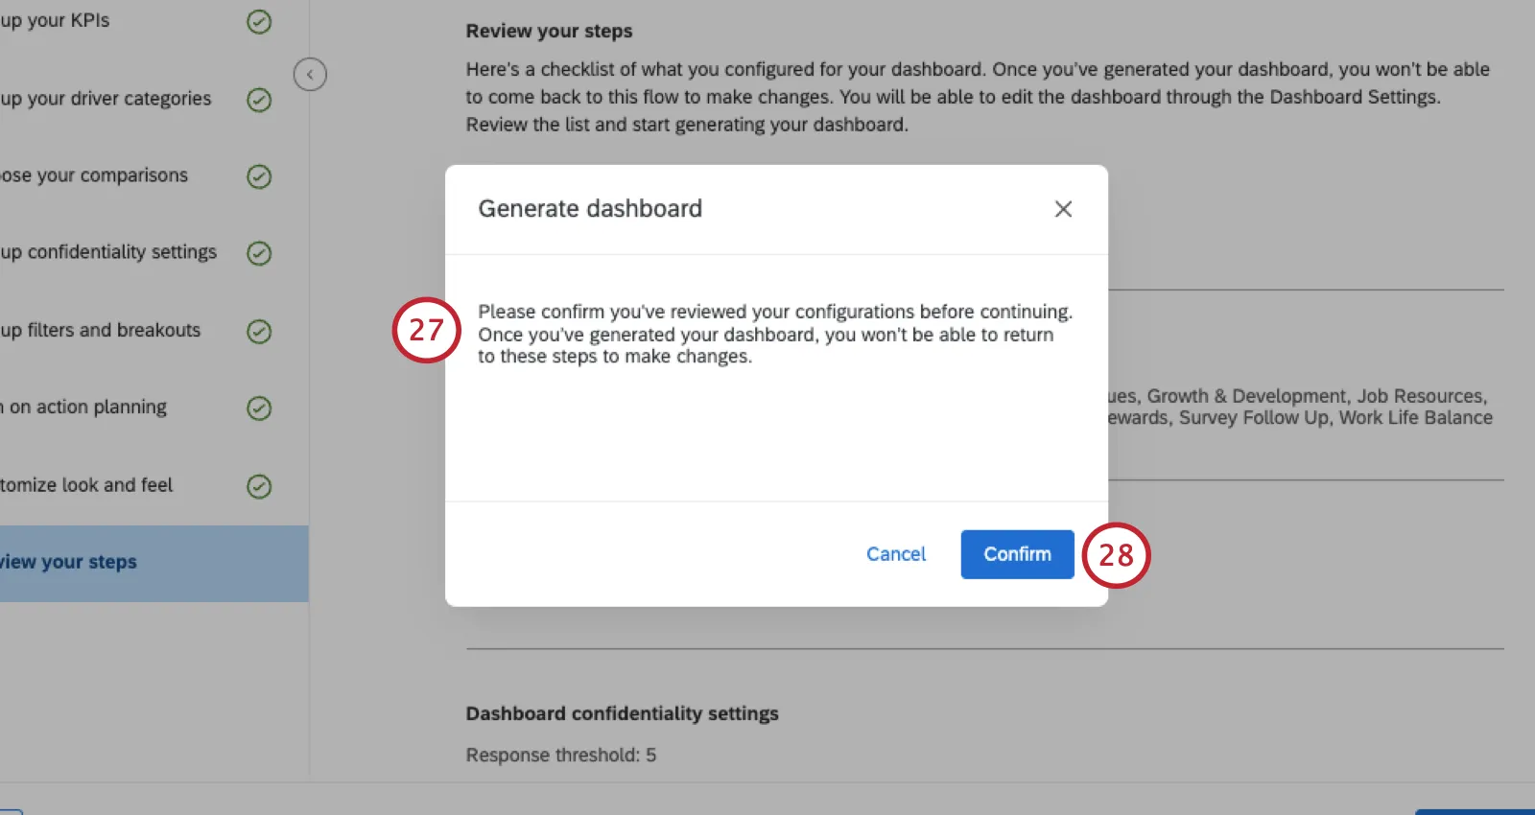Open the driver categories step
Screen dimensions: 1535x815
tap(106, 99)
